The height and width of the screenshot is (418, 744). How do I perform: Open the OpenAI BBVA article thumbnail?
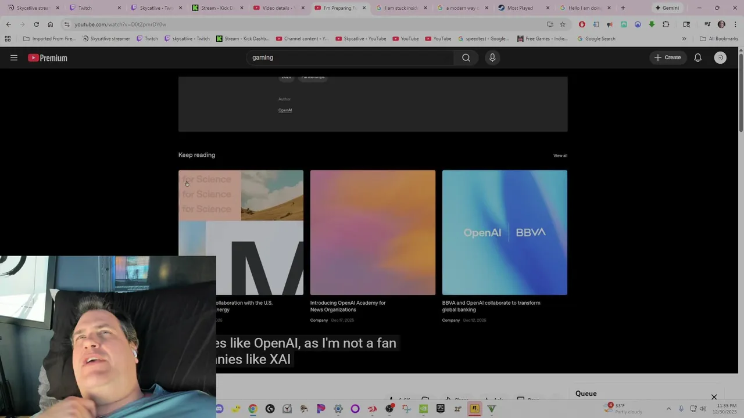(505, 232)
